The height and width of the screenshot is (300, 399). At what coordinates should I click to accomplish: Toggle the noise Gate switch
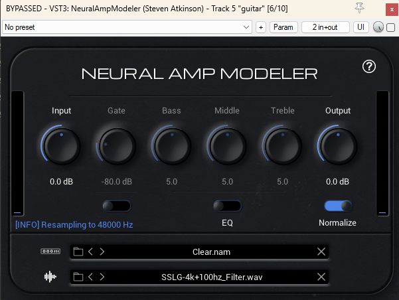tap(117, 206)
